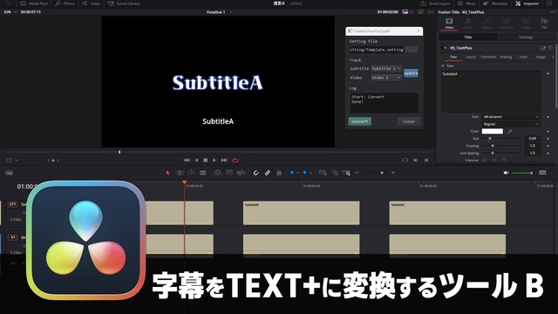
Task: Open the Layout tab of RS_TextPlus
Action: (x=471, y=57)
